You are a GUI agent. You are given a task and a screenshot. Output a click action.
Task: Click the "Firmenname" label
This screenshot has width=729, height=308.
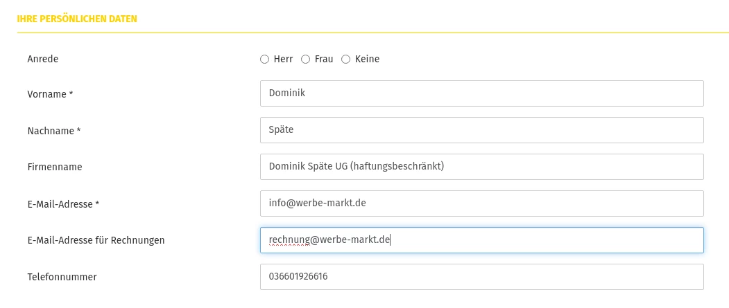(55, 167)
